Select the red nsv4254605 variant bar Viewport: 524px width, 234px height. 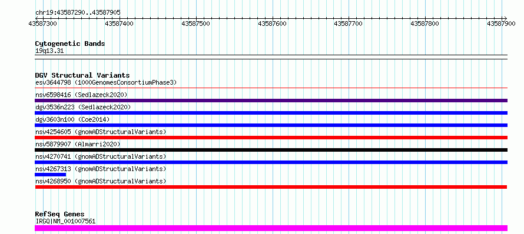point(271,138)
